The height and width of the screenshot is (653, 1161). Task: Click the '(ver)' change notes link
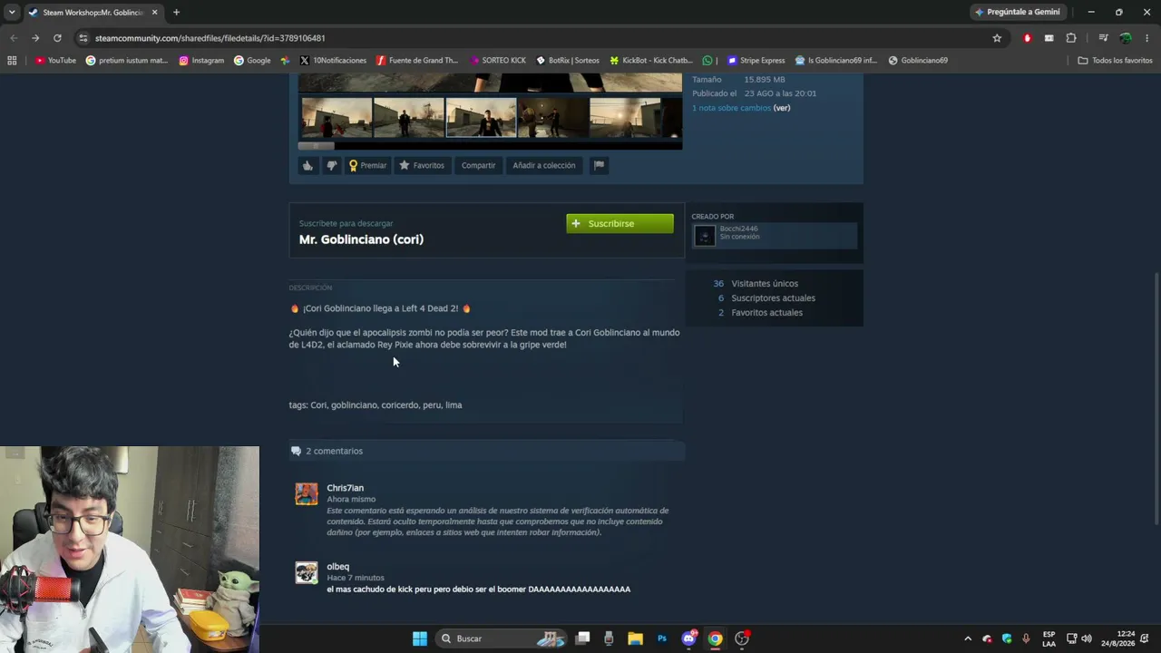click(x=782, y=108)
